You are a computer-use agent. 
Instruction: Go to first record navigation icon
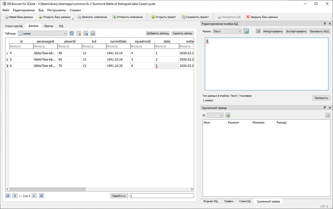(x=8, y=196)
